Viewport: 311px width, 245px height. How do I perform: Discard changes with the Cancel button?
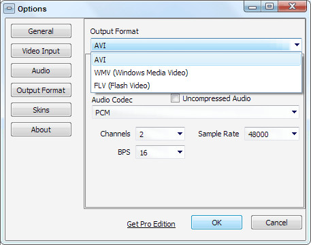[276, 223]
